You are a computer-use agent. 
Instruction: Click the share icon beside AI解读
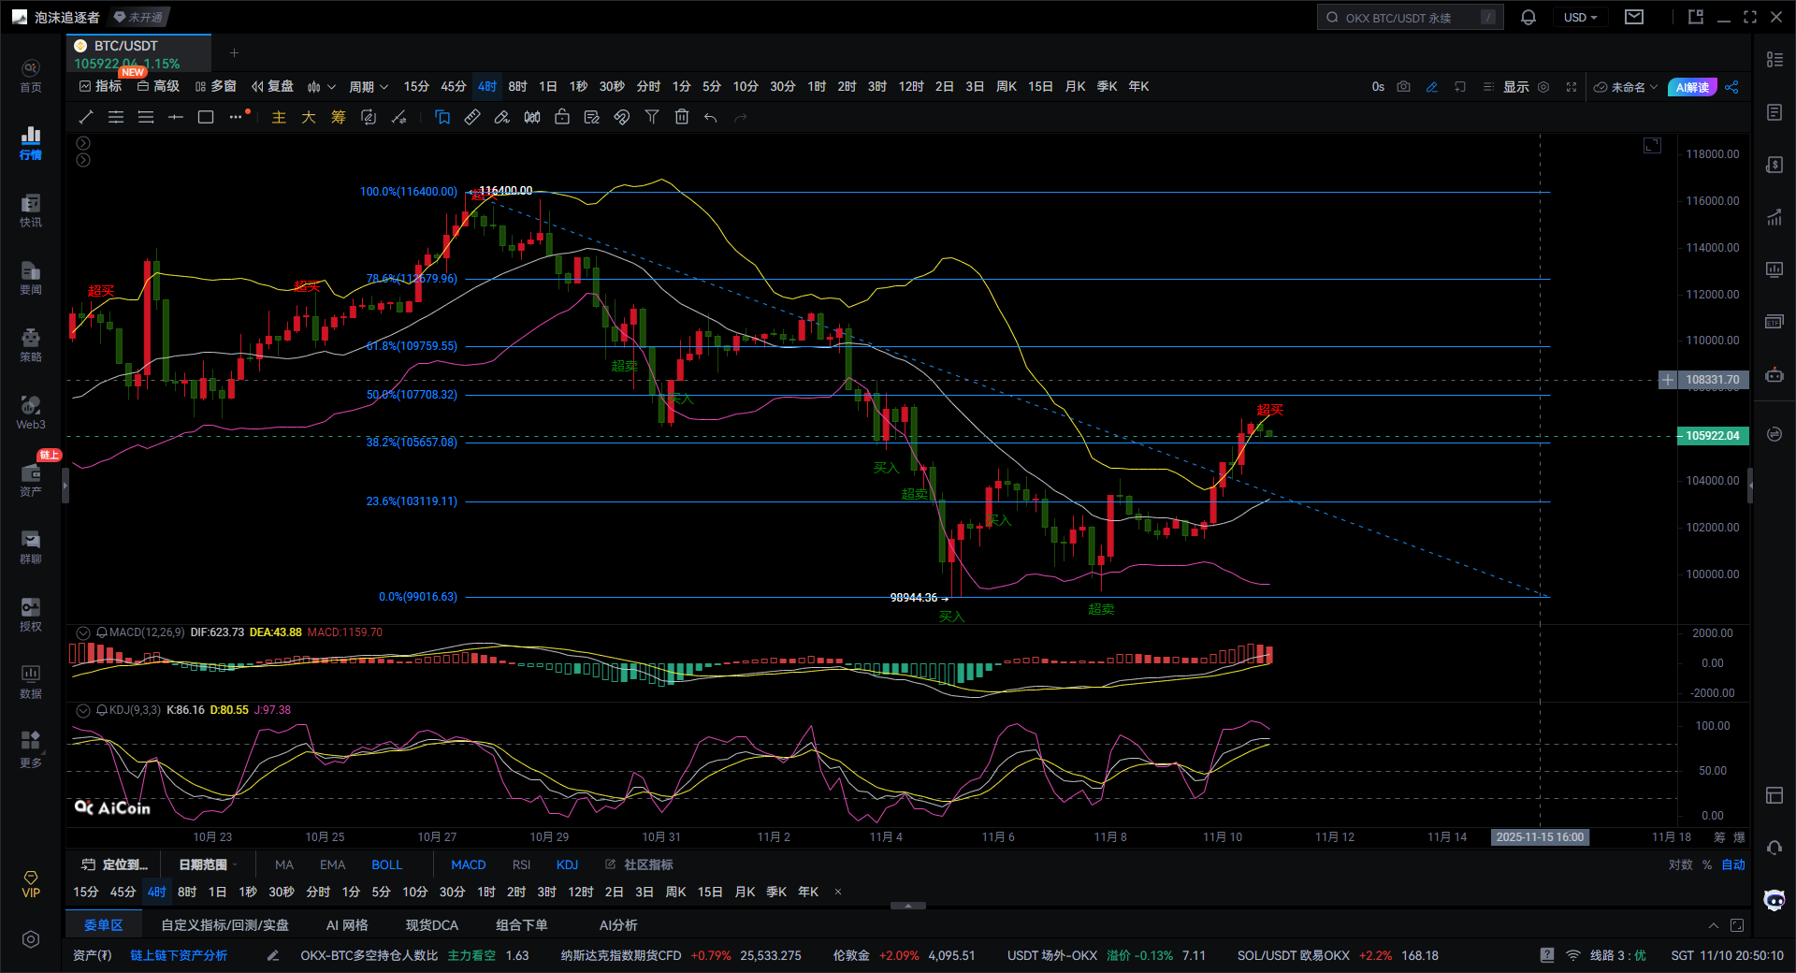(x=1731, y=87)
